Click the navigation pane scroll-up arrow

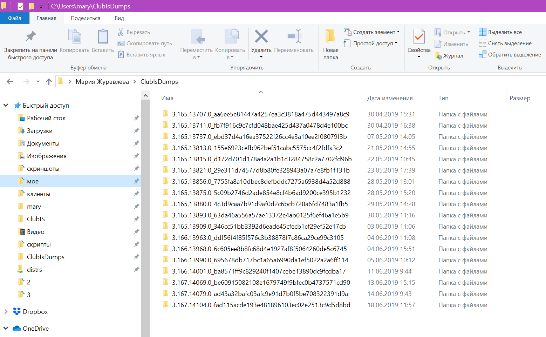pyautogui.click(x=146, y=95)
